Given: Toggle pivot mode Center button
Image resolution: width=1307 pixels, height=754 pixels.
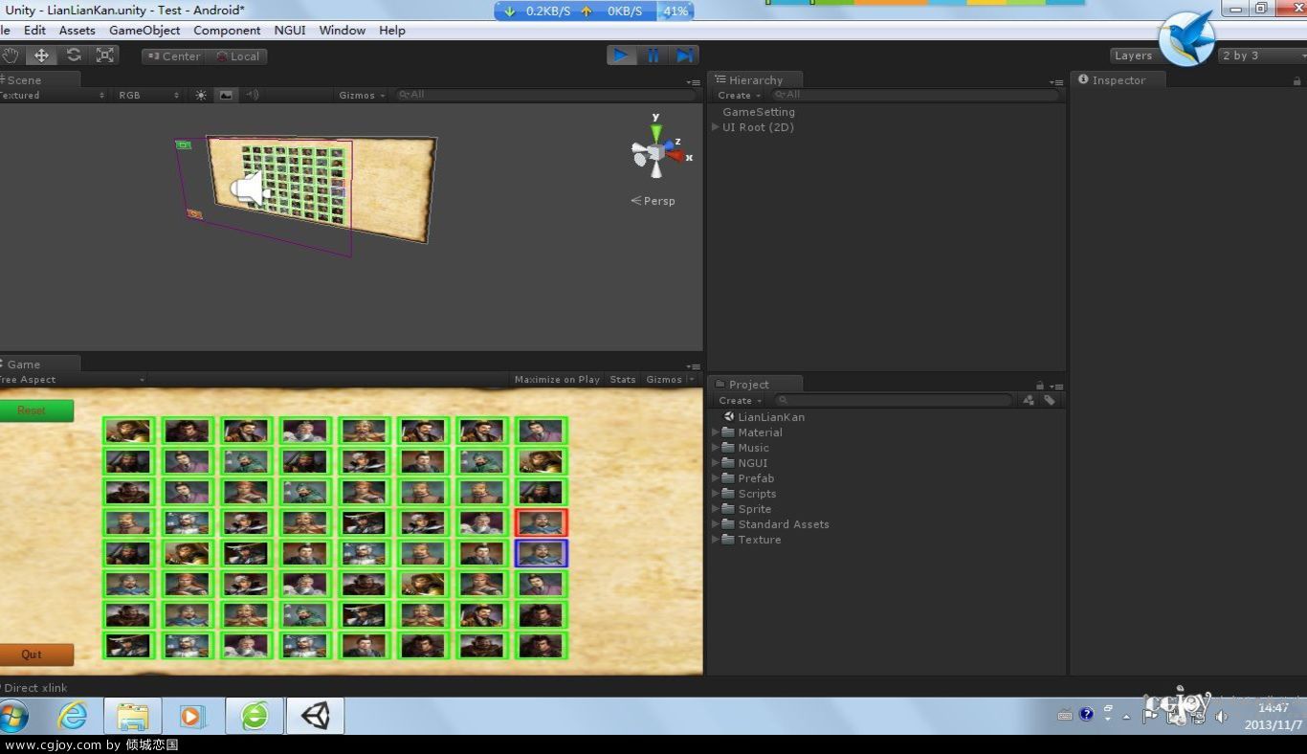Looking at the screenshot, I should tap(173, 56).
